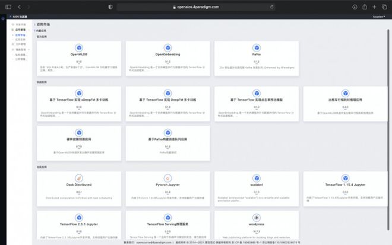Reload the page with the refresh icon
Viewport: 392px width, 245px height.
click(x=272, y=7)
